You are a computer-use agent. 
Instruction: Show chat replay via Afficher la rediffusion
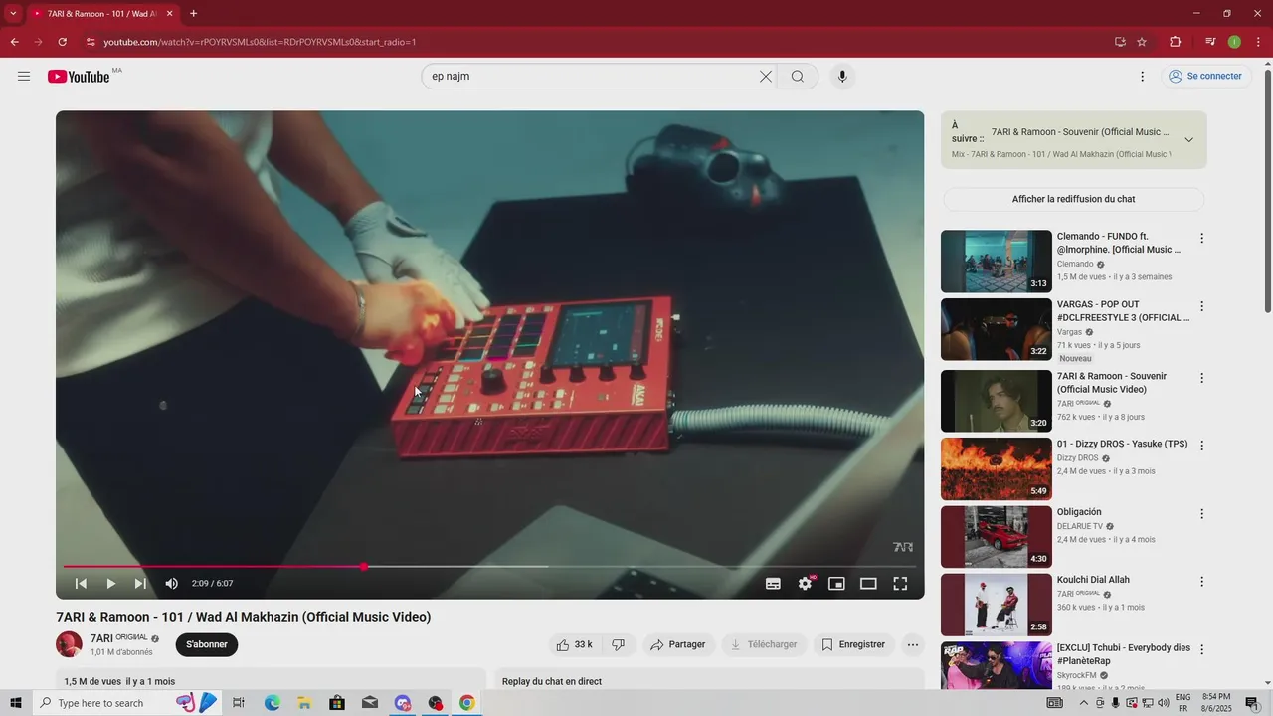(x=1073, y=199)
